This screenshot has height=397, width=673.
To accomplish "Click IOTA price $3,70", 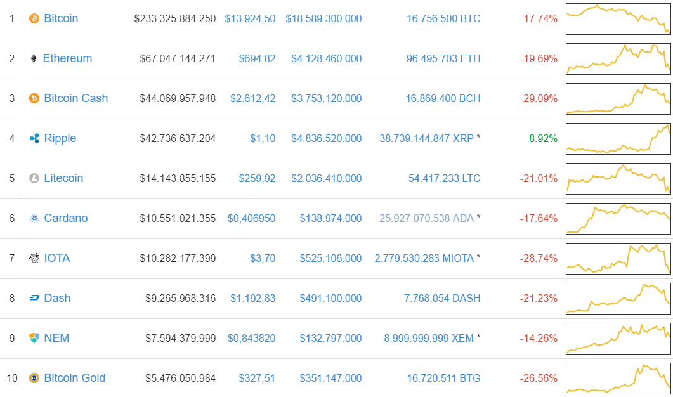I will [x=263, y=258].
